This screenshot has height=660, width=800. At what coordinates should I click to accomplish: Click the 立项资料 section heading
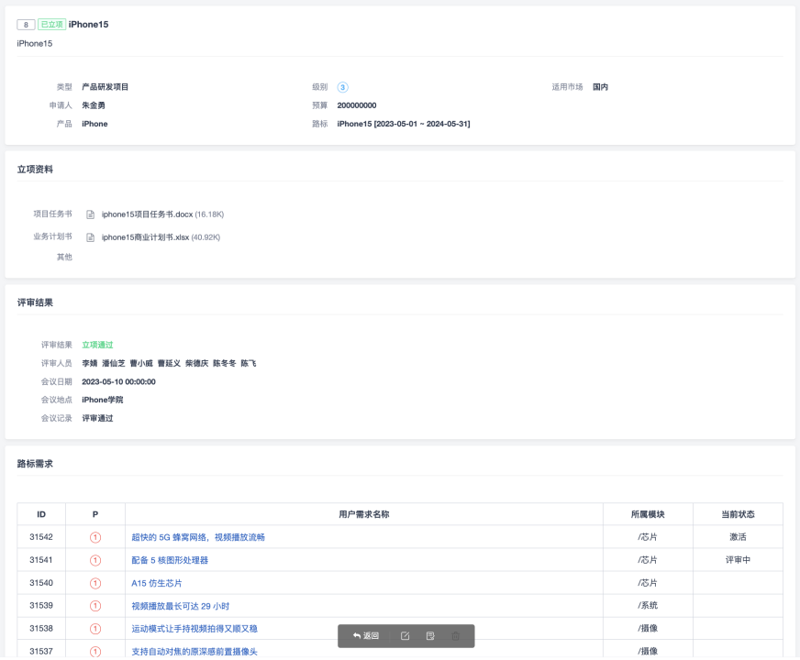pos(35,170)
